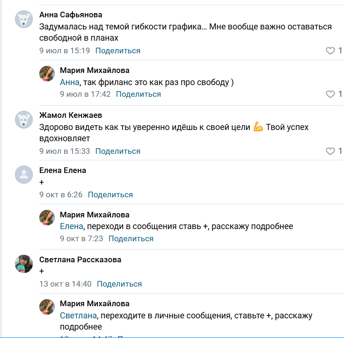The height and width of the screenshot is (338, 344).
Task: Open Светлана Рассказова's profile photo
Action: tap(24, 264)
